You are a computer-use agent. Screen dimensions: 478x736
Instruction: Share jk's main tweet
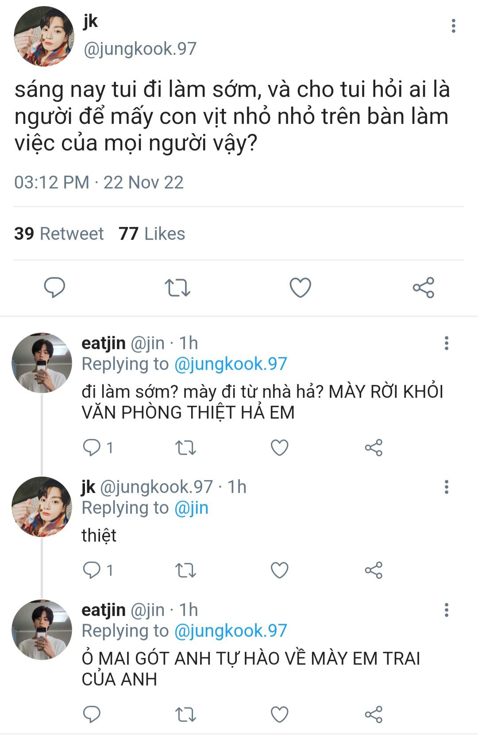(x=424, y=288)
